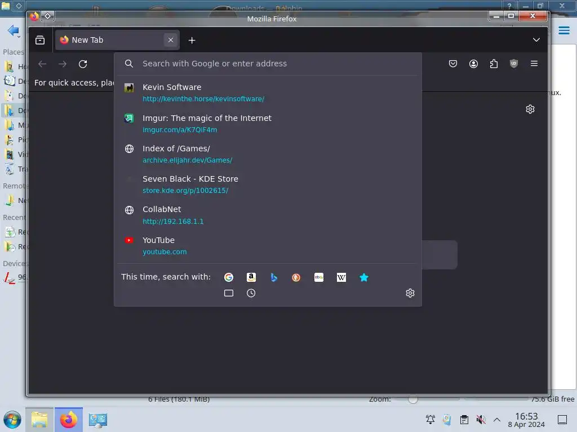The width and height of the screenshot is (577, 432).
Task: Click the uBlock Origin shield icon
Action: click(514, 64)
